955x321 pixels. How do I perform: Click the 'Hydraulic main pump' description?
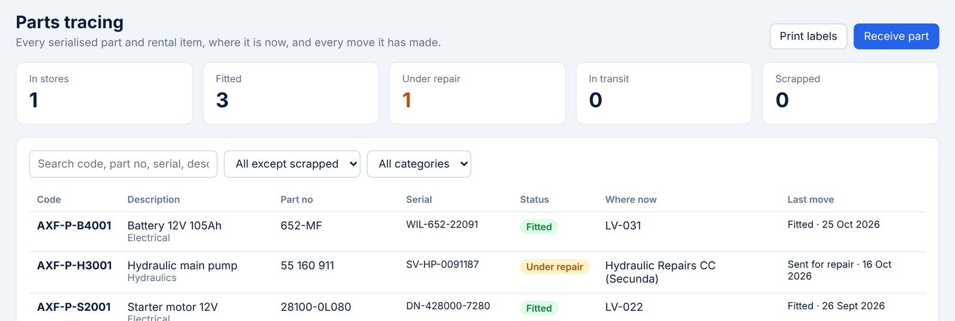[x=182, y=266]
